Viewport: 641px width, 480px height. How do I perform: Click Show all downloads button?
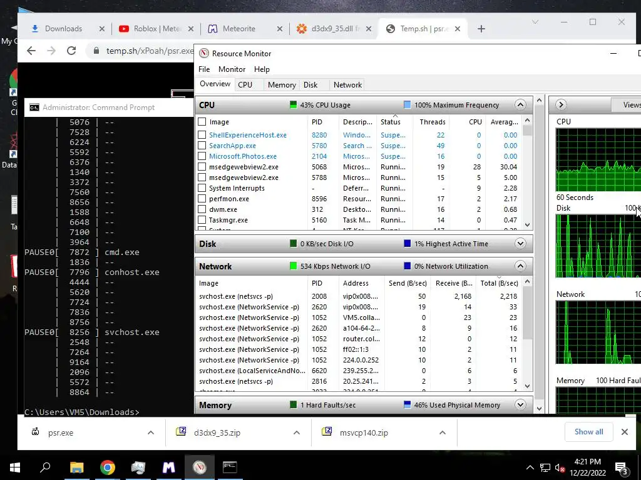coord(588,432)
